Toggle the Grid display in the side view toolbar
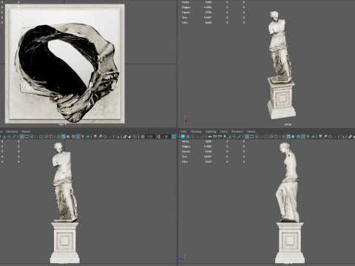 point(247,137)
